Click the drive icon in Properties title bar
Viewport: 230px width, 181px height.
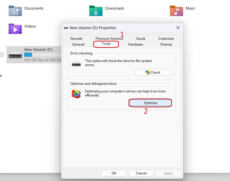[x=66, y=28]
